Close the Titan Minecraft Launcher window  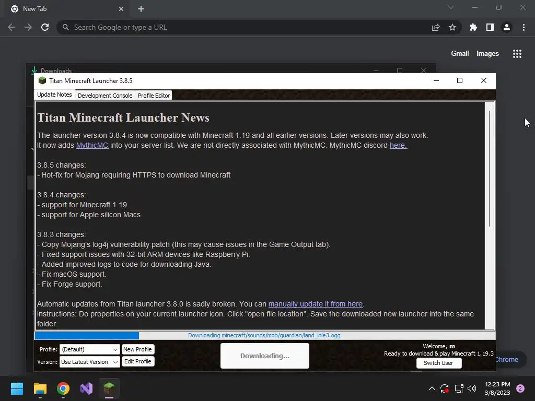[x=484, y=80]
